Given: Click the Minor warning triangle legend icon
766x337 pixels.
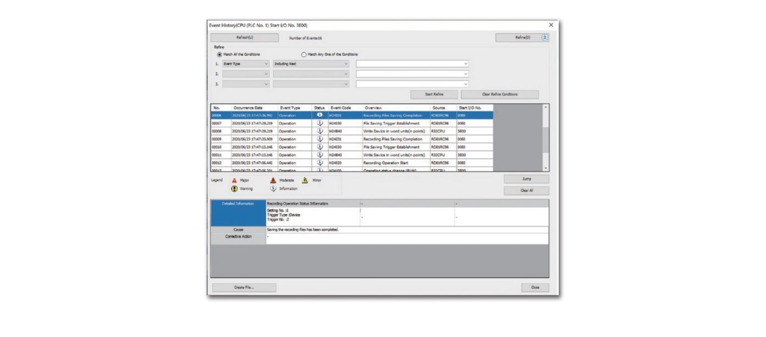Looking at the screenshot, I should 305,180.
